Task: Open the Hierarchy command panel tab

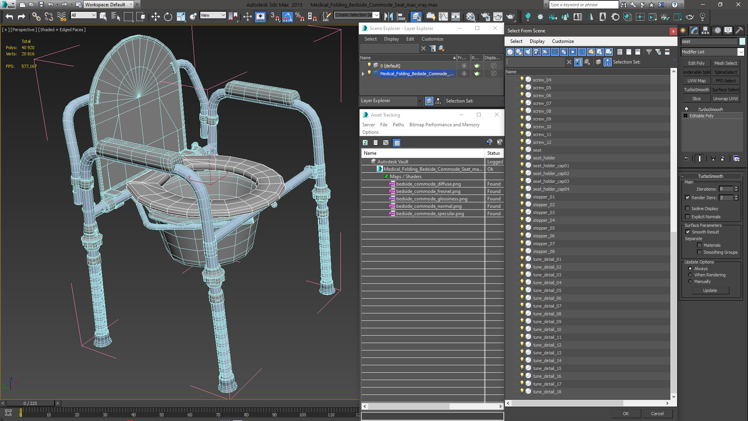Action: [705, 30]
